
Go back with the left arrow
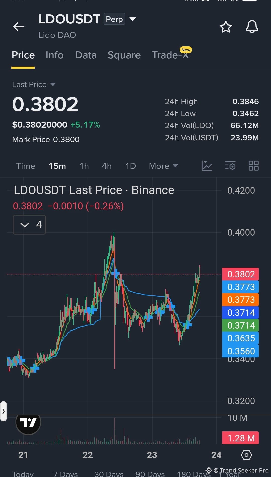pos(19,26)
